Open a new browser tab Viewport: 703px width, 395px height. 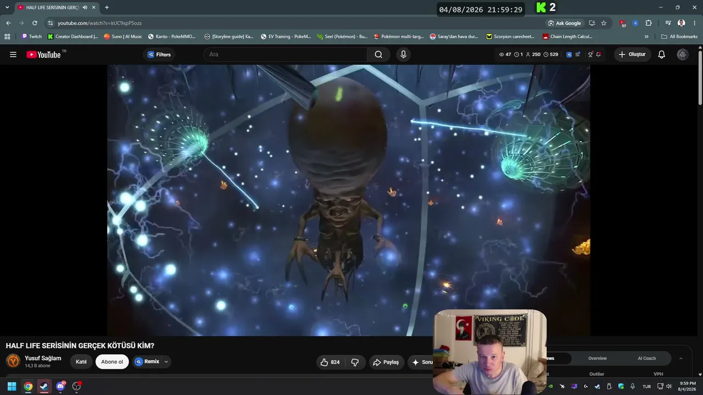[107, 8]
